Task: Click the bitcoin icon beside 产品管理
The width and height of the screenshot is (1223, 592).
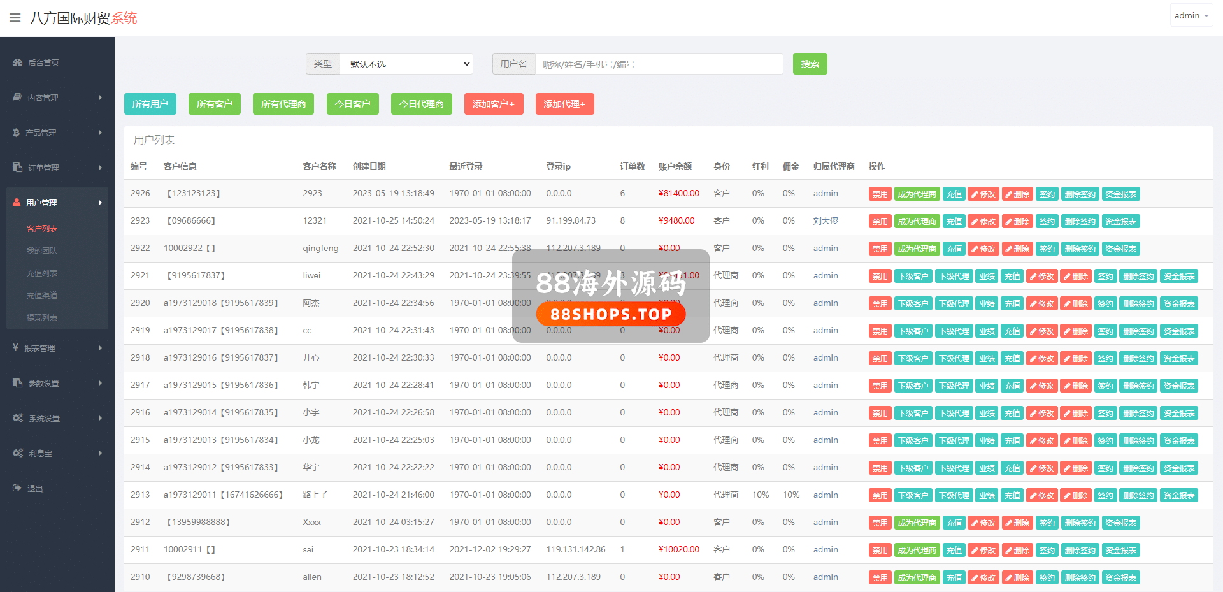Action: [17, 133]
